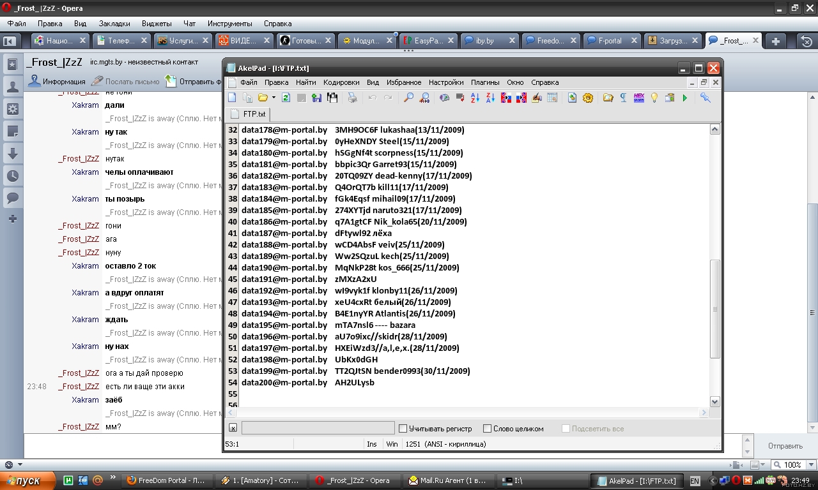Open AkelPad 'Кодировки' menu
The width and height of the screenshot is (818, 490).
tap(341, 82)
